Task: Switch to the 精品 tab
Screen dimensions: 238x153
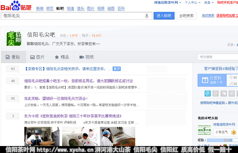Action: (62, 57)
